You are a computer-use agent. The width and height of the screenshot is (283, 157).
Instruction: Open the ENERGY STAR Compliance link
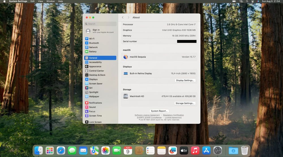149,118
